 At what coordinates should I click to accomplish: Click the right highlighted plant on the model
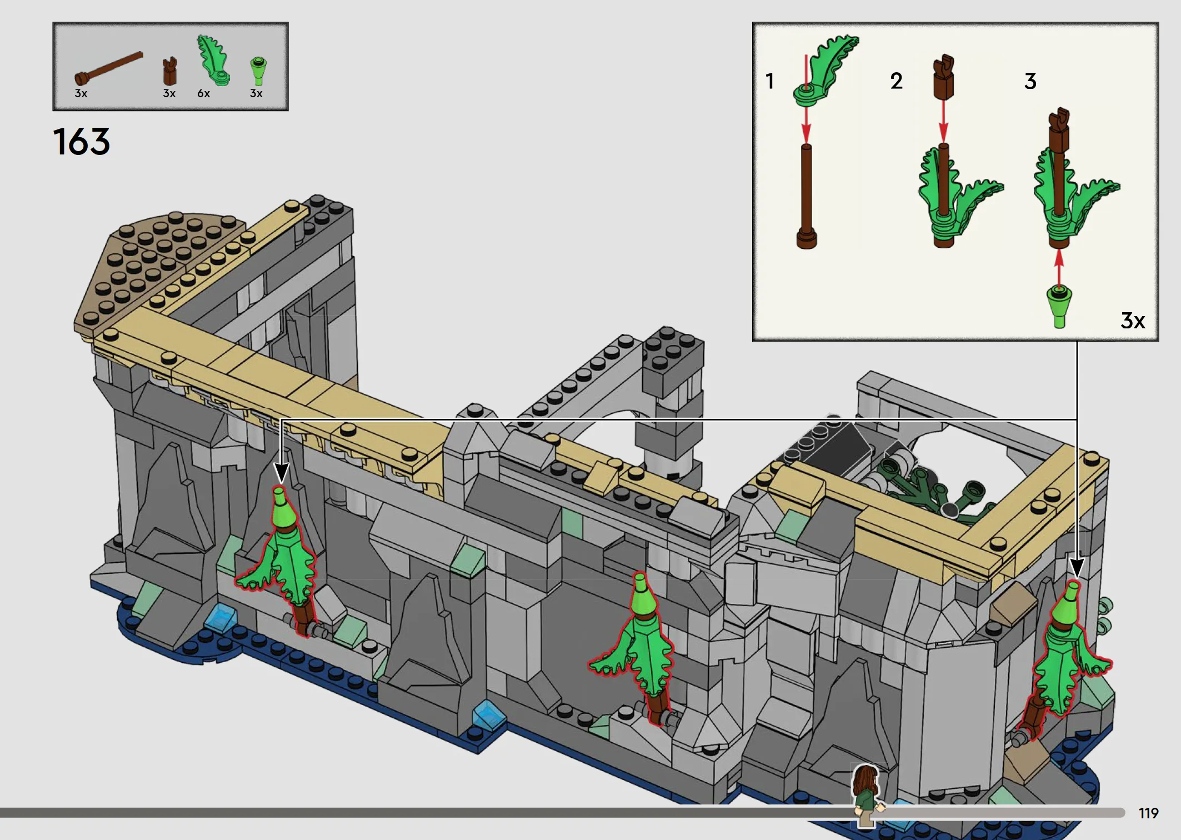1064,661
